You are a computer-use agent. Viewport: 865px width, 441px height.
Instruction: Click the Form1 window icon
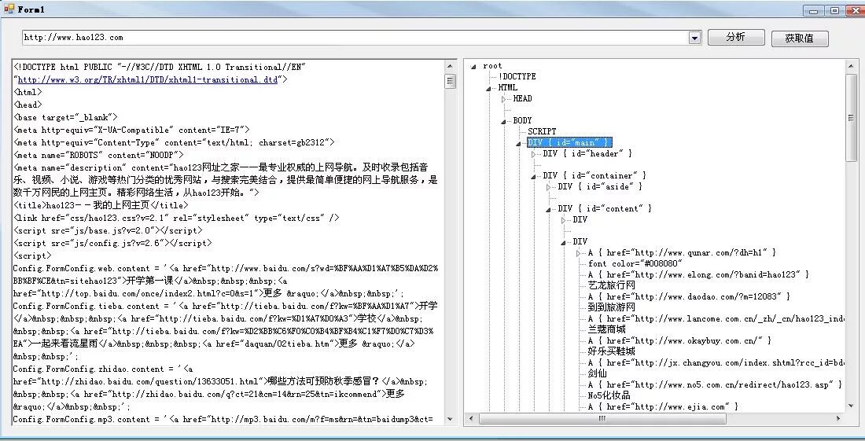(9, 9)
